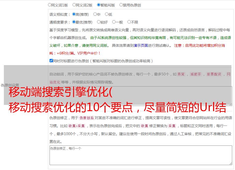Click the 收集>采集 example tag
This screenshot has width=235, height=170.
tap(77, 126)
